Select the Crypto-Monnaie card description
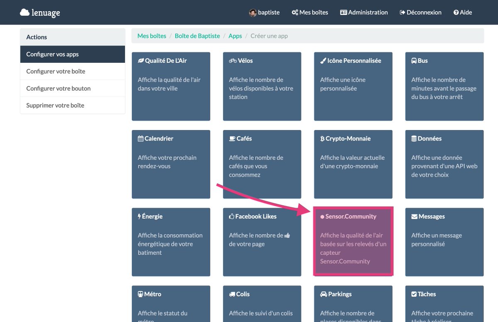 352,162
